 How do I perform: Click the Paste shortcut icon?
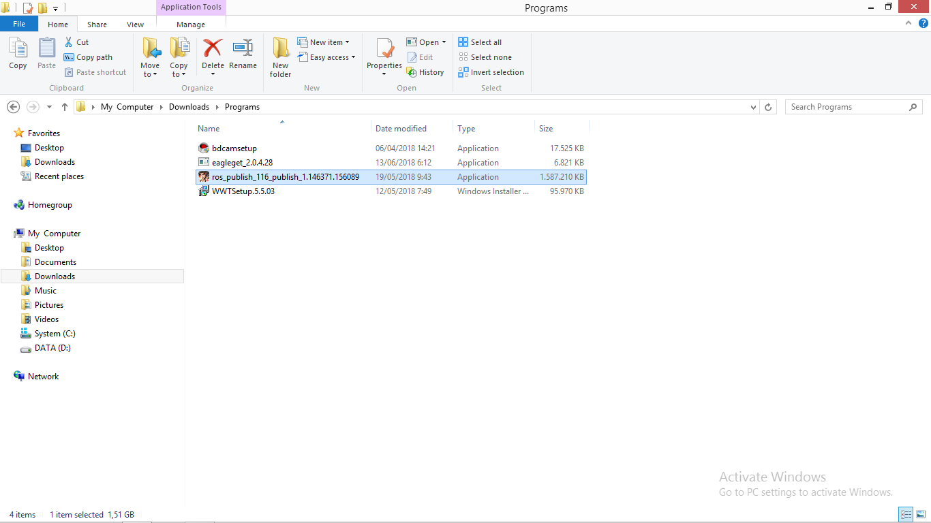(x=95, y=72)
